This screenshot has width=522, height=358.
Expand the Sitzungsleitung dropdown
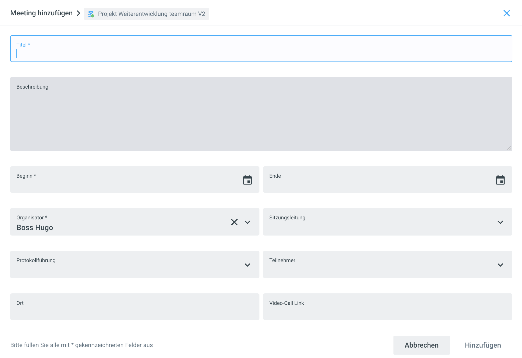(500, 222)
